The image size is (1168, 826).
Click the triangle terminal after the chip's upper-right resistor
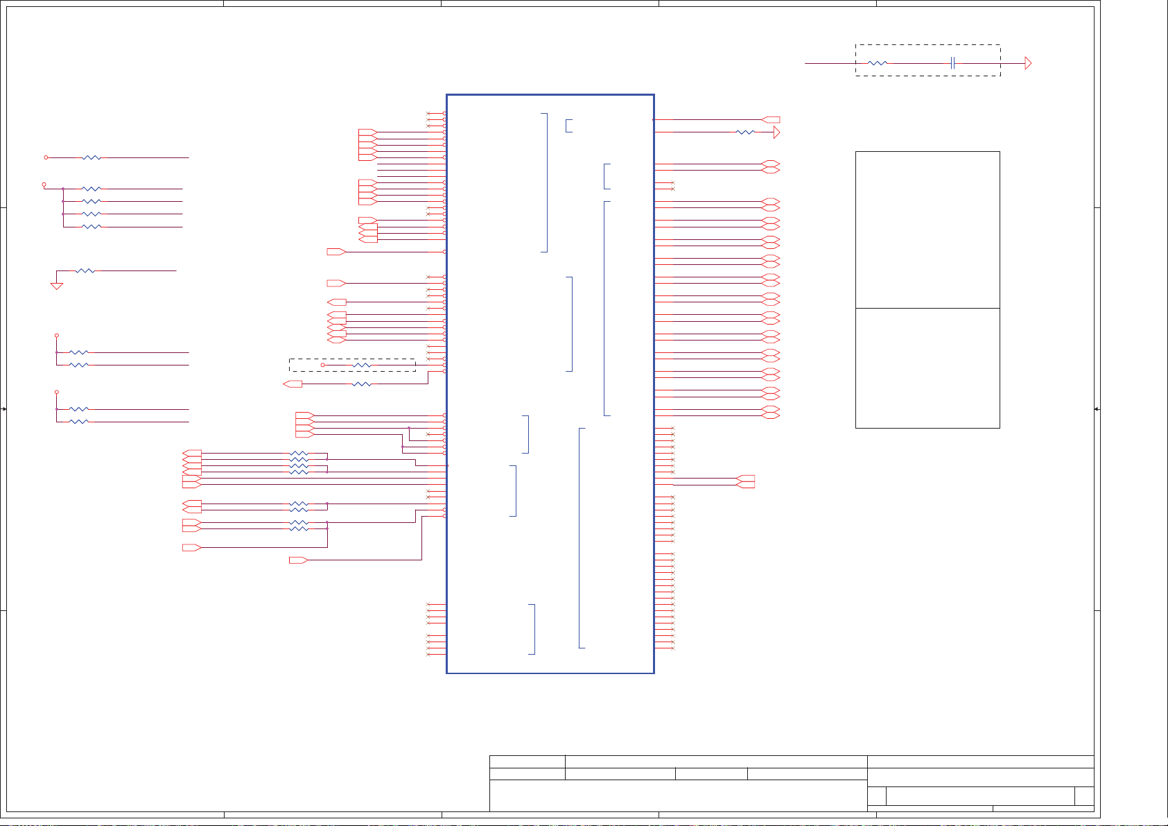pos(776,132)
